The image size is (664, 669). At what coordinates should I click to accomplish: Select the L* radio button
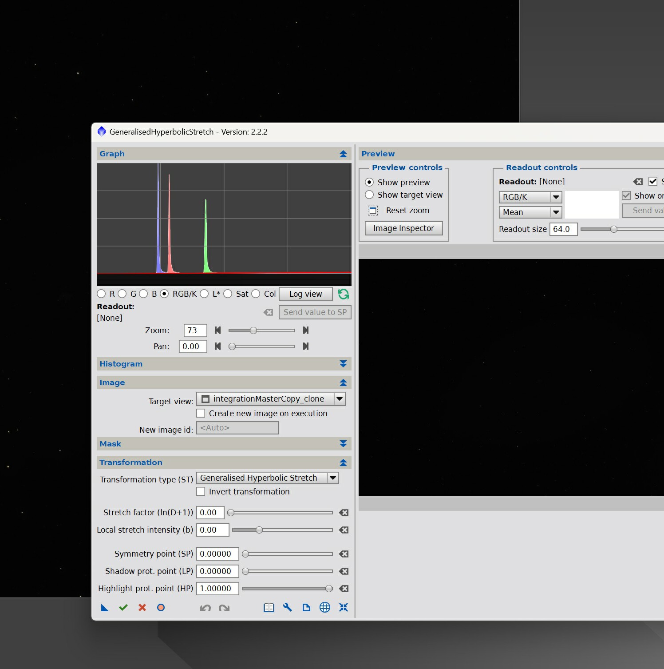(204, 294)
